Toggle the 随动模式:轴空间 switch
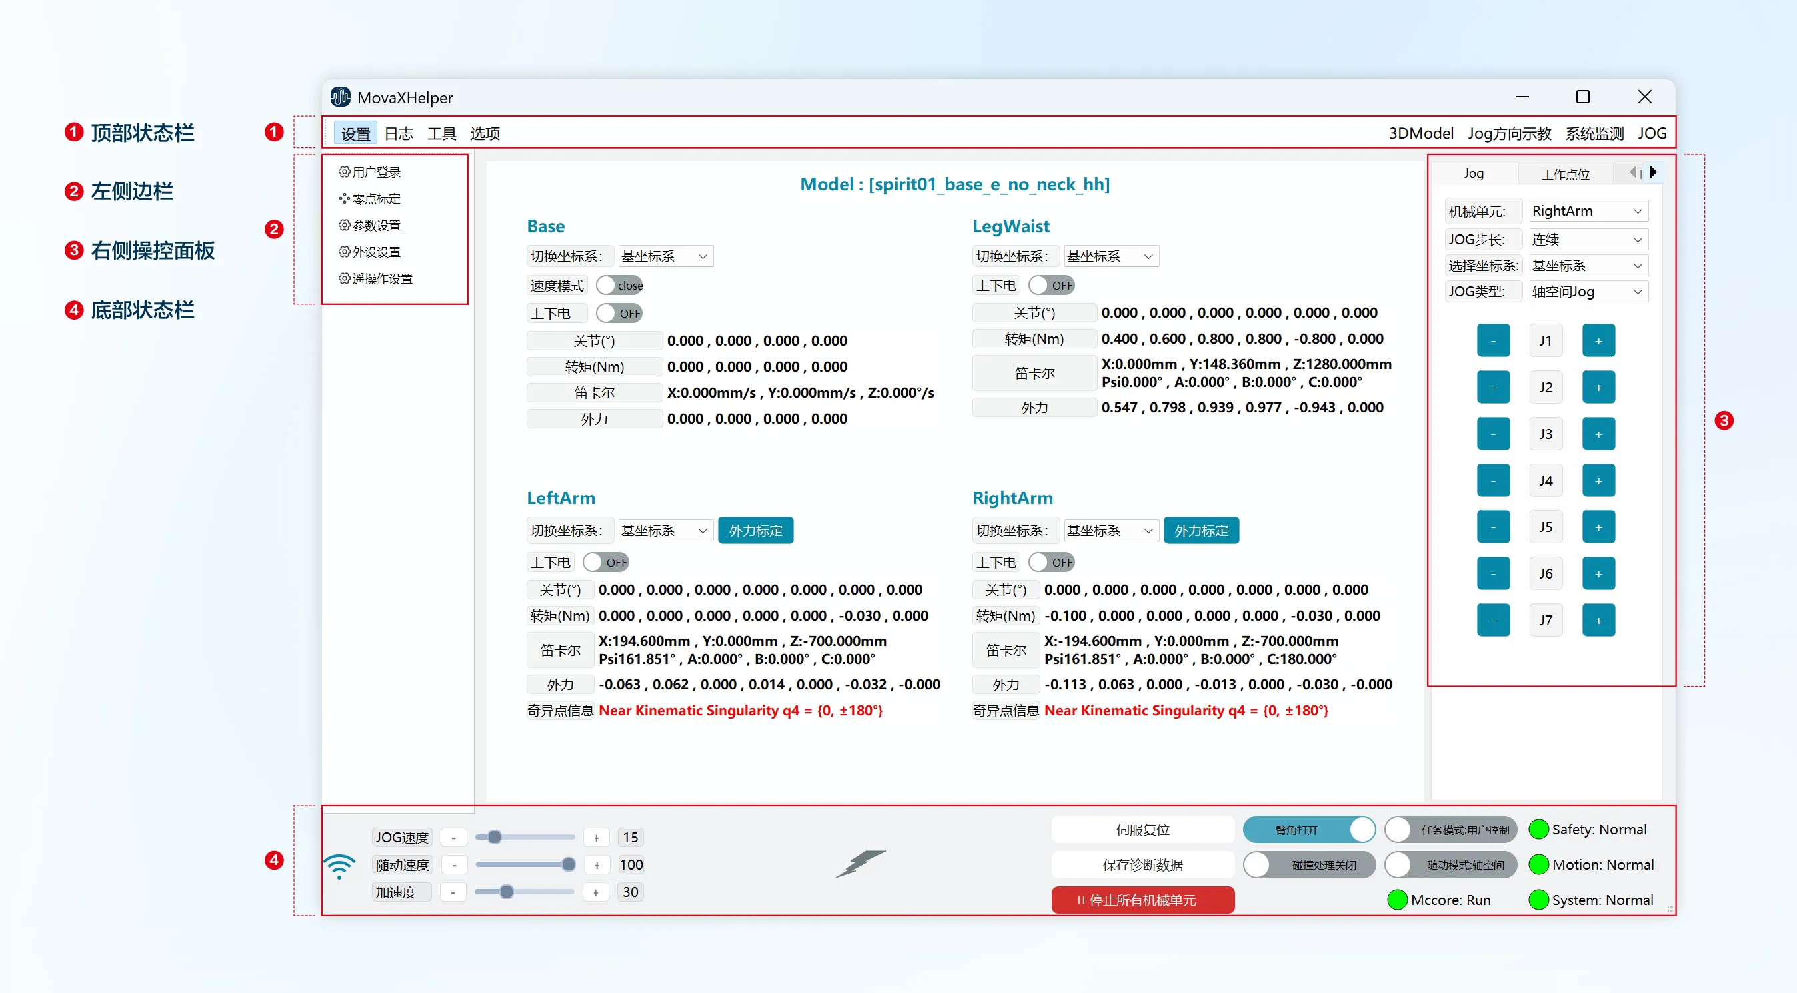The width and height of the screenshot is (1797, 993). 1451,866
